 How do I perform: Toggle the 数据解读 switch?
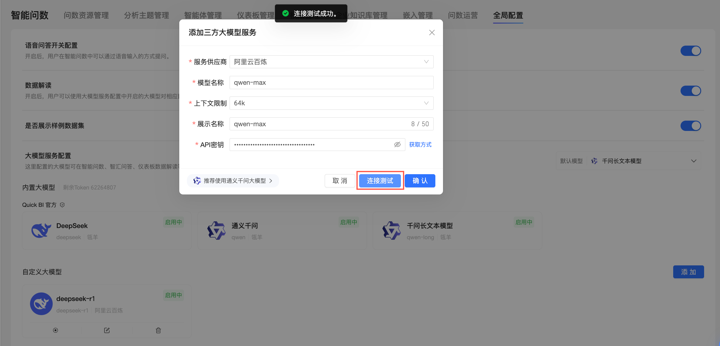click(691, 91)
